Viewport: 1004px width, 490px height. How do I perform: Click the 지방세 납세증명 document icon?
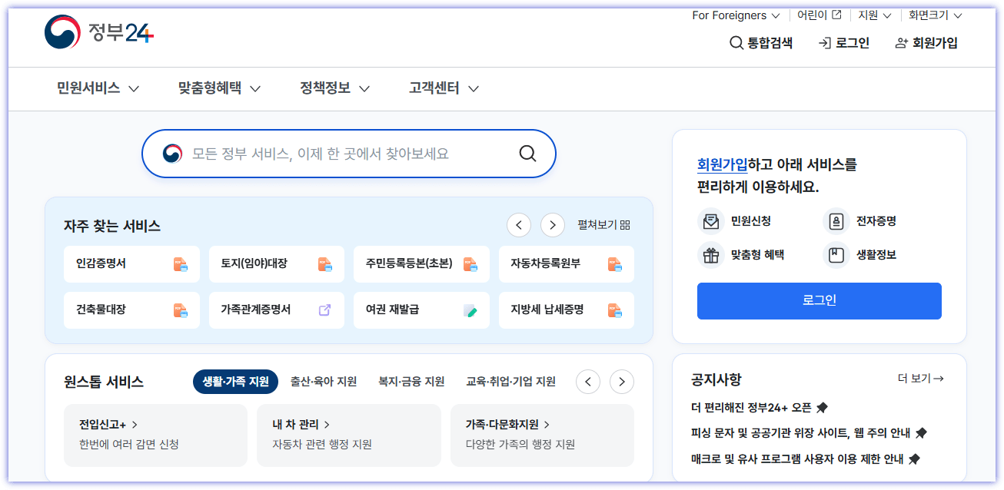tap(614, 310)
